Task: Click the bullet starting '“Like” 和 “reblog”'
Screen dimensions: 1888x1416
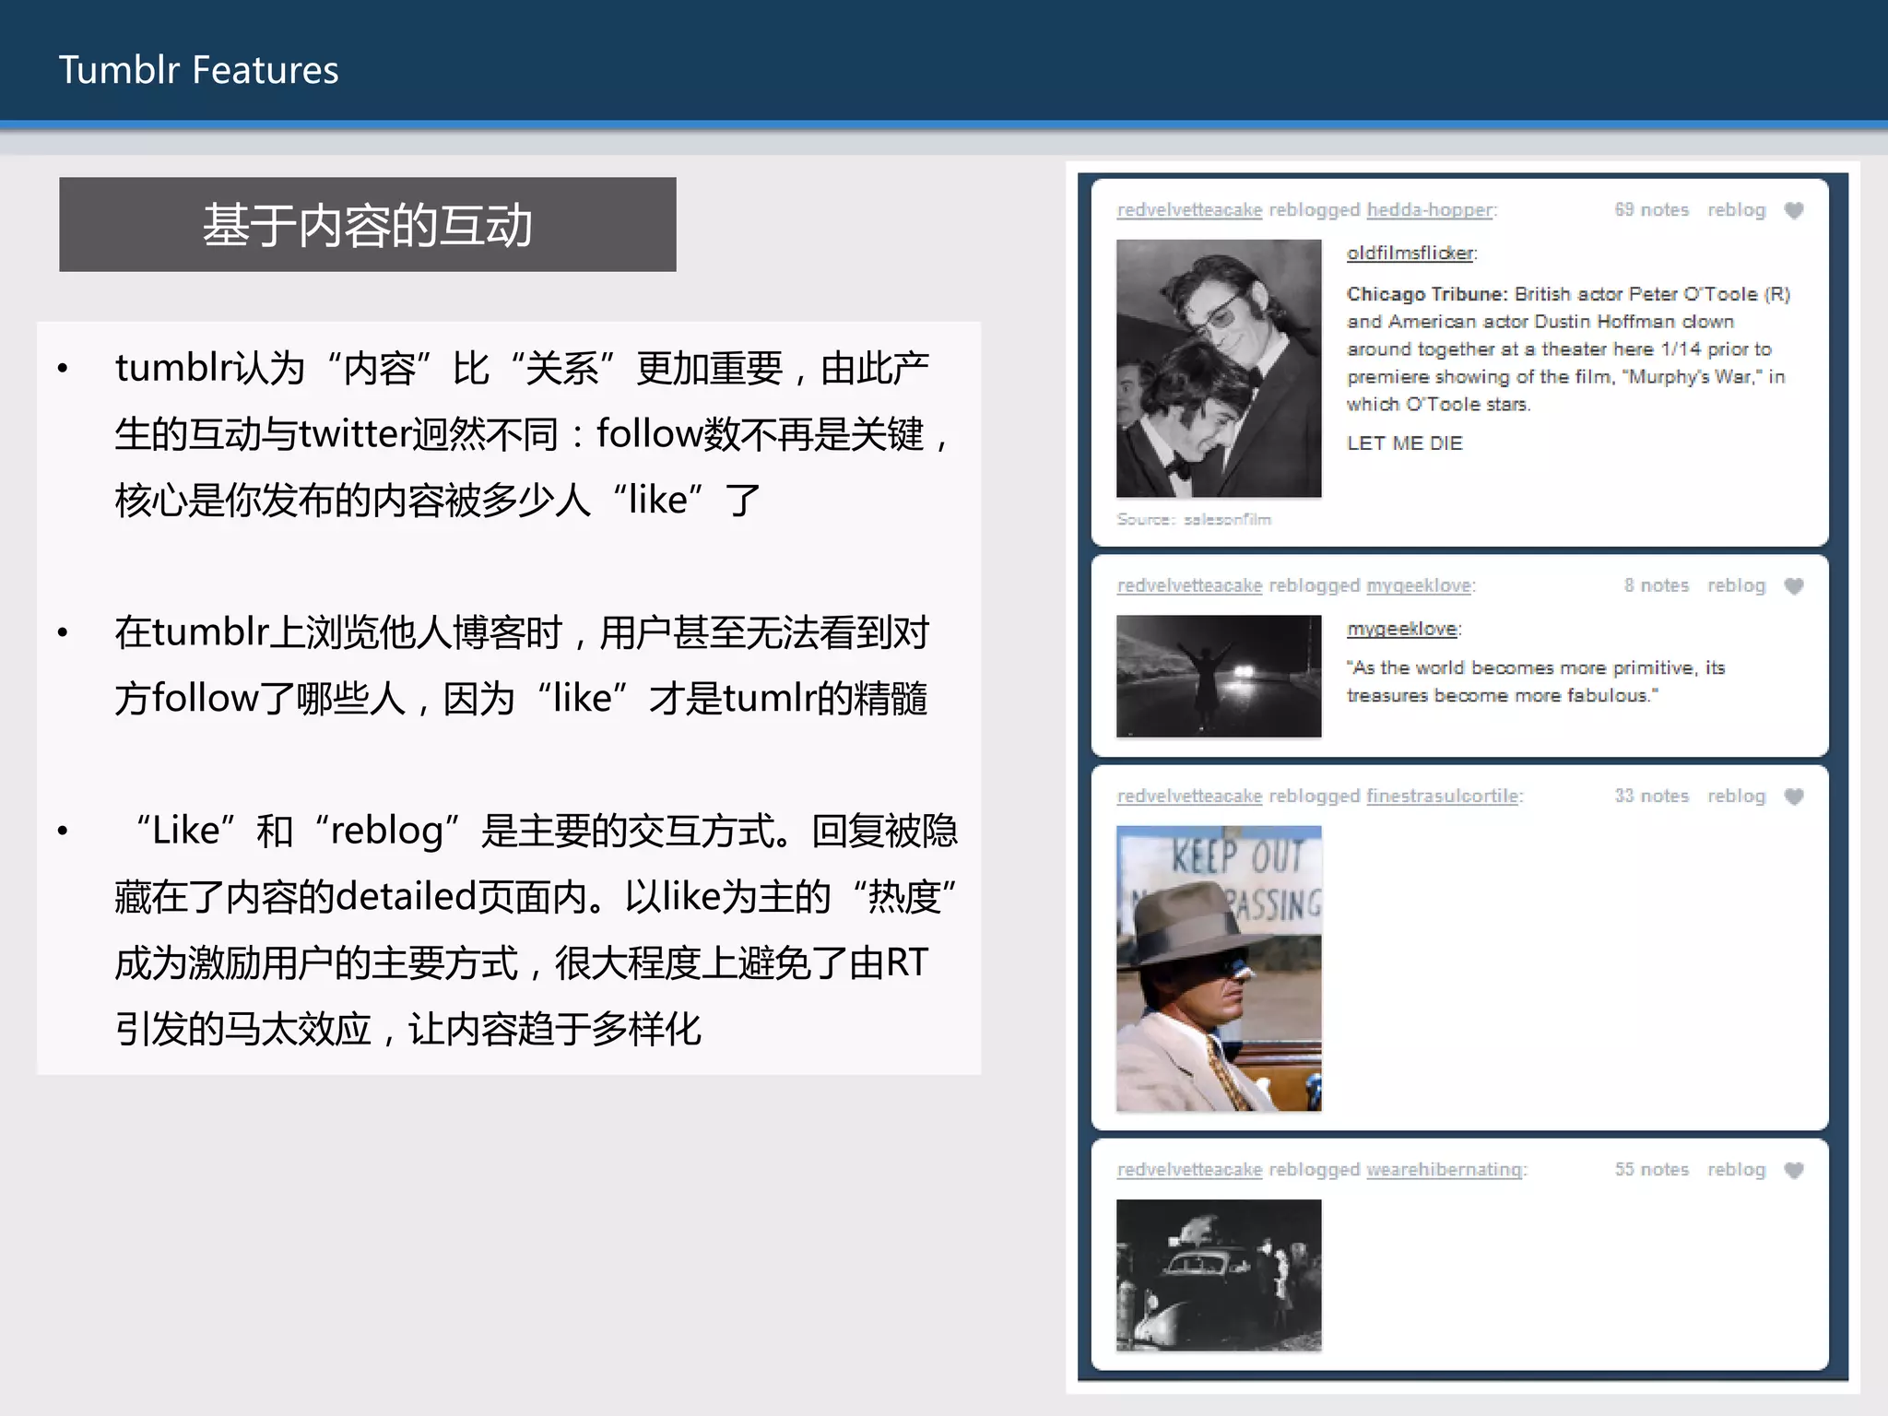Action: 535,929
